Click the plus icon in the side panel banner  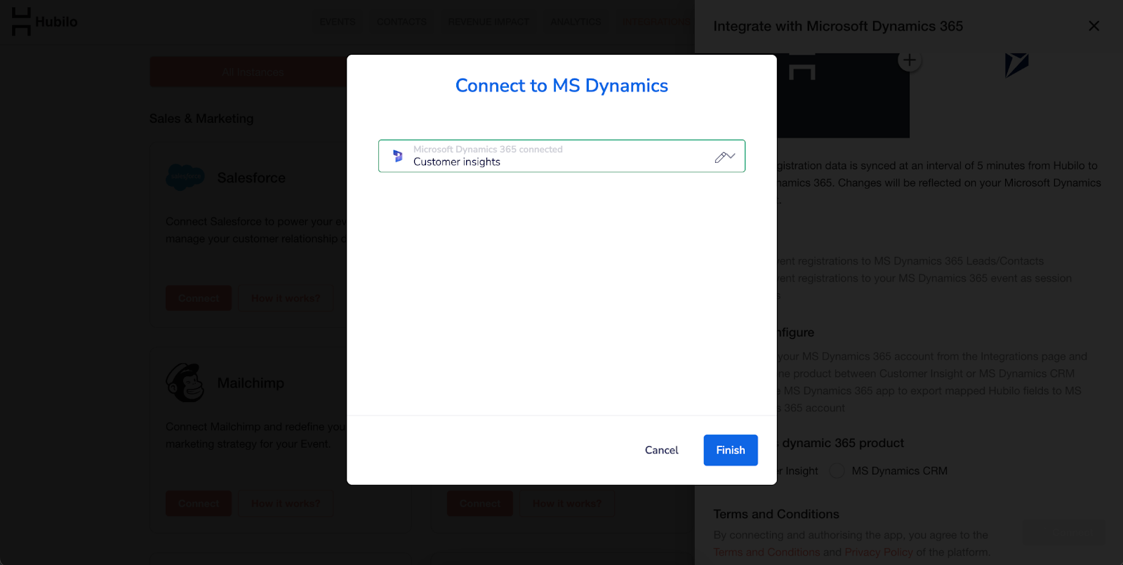click(x=909, y=60)
